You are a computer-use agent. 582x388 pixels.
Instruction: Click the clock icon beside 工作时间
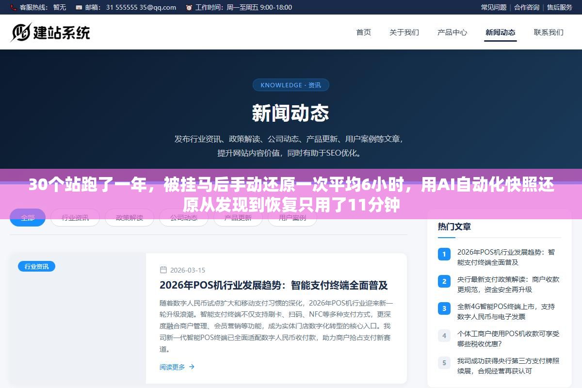point(189,7)
